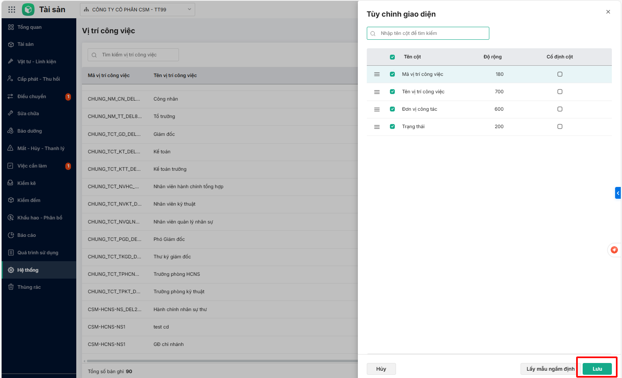The width and height of the screenshot is (622, 378).
Task: Open the company selector CÔNG TY CỔ PHẦN CSM dropdown
Action: 137,9
